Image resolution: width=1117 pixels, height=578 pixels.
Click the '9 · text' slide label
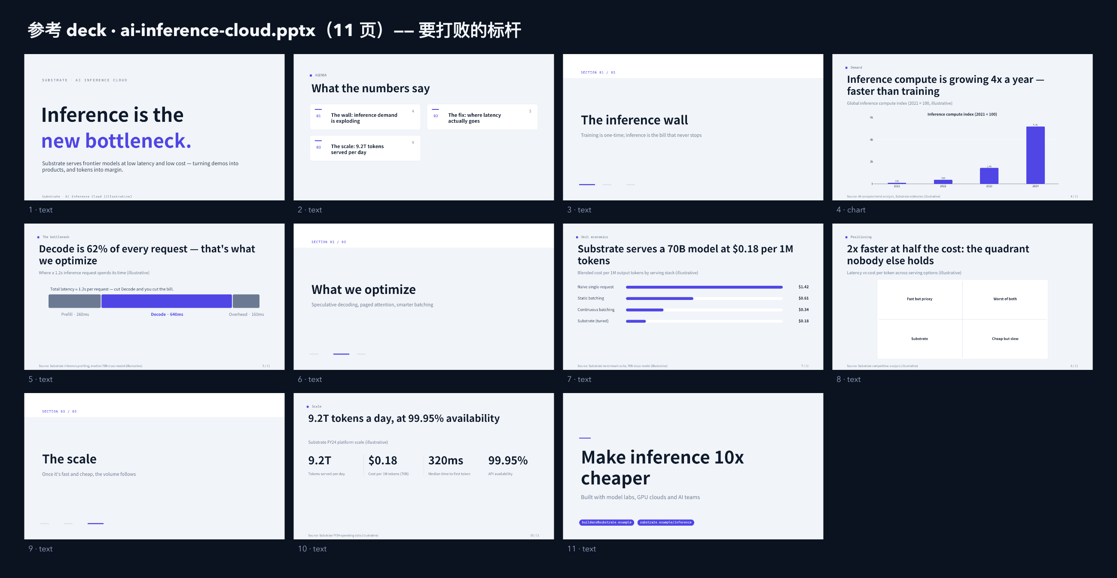40,549
